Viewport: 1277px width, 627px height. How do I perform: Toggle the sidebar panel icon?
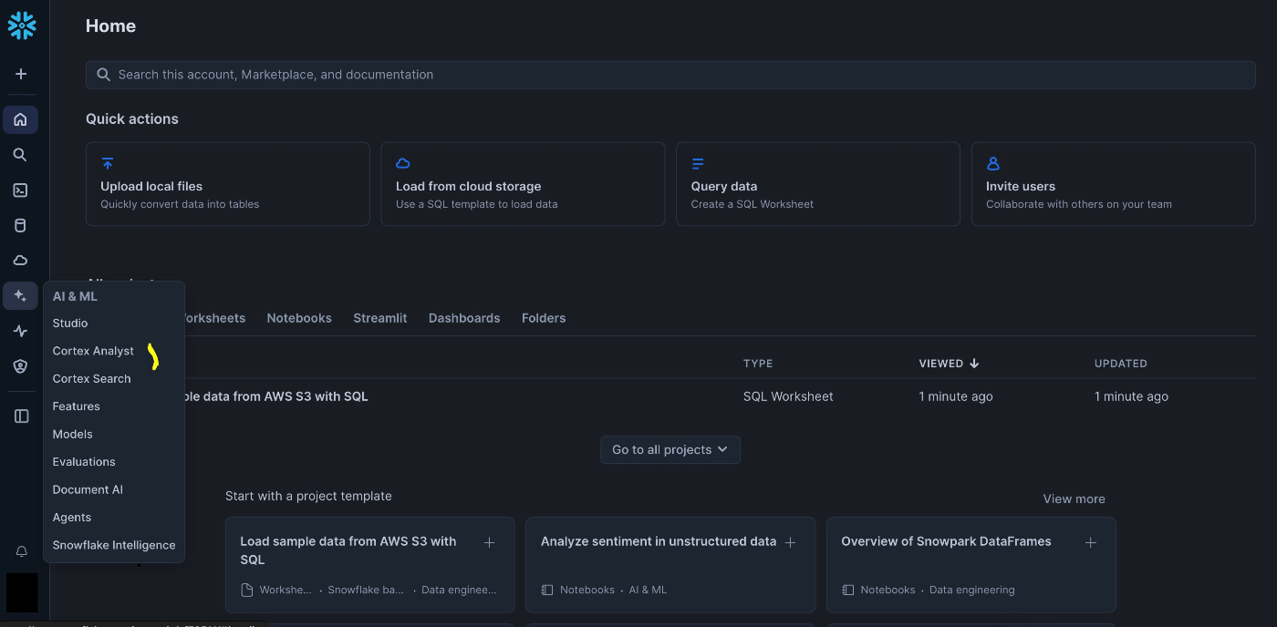coord(21,416)
